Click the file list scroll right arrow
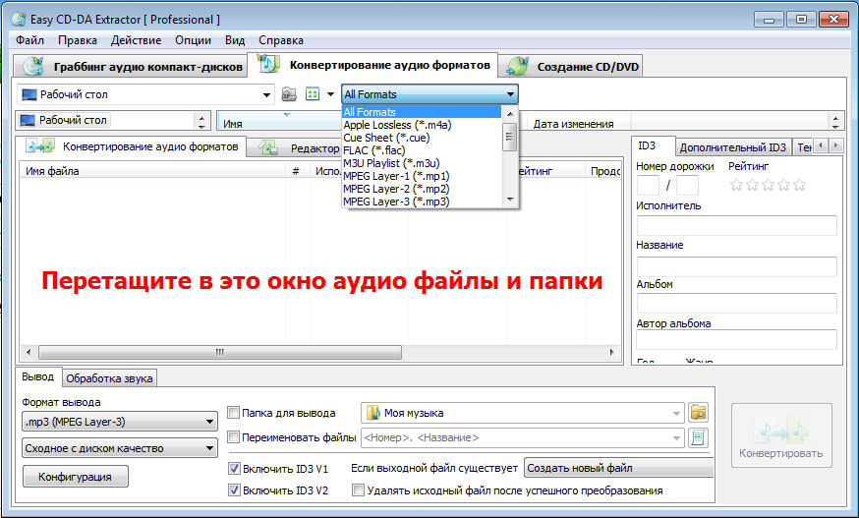 pyautogui.click(x=612, y=352)
